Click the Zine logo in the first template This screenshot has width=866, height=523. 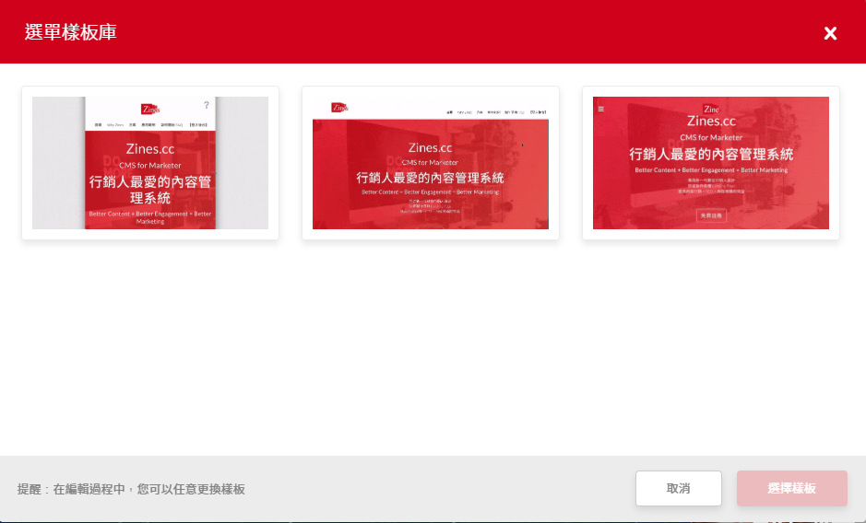[x=150, y=109]
